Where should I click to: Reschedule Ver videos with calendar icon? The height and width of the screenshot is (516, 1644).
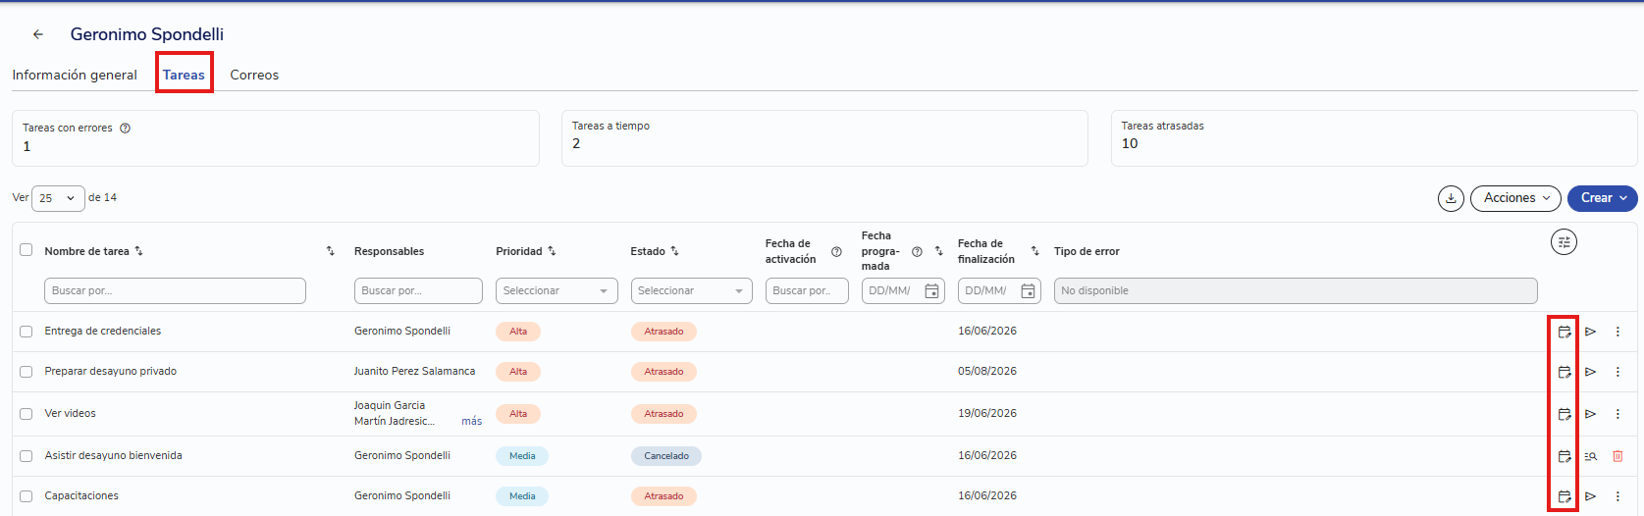tap(1564, 414)
